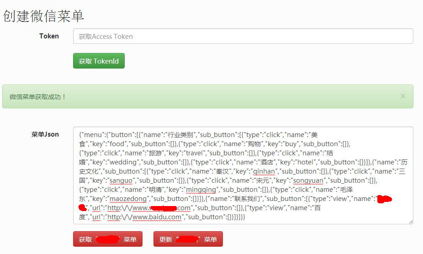This screenshot has width=423, height=254.
Task: Click the 菜单Json label
Action: [45, 134]
